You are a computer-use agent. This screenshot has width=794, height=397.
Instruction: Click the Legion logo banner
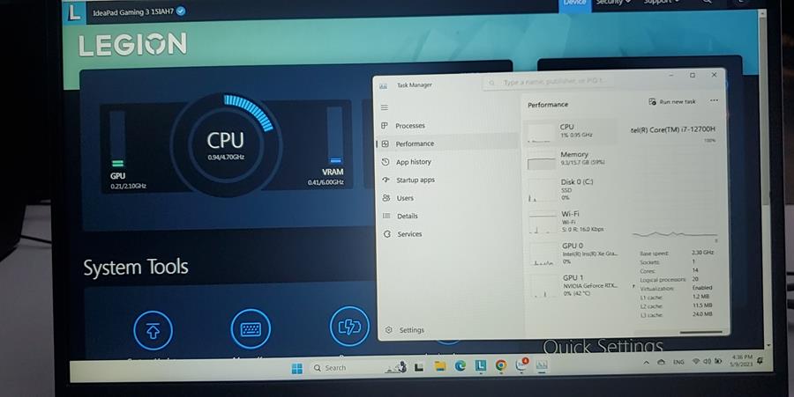click(132, 44)
